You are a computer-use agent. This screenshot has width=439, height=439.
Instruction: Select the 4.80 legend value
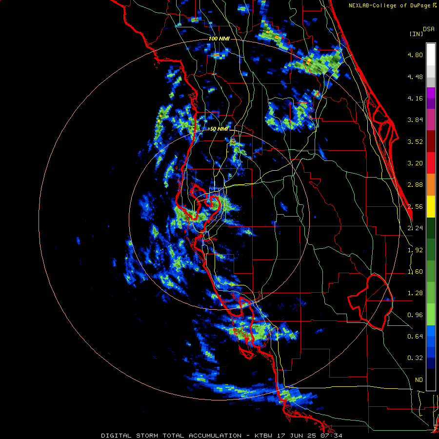415,55
